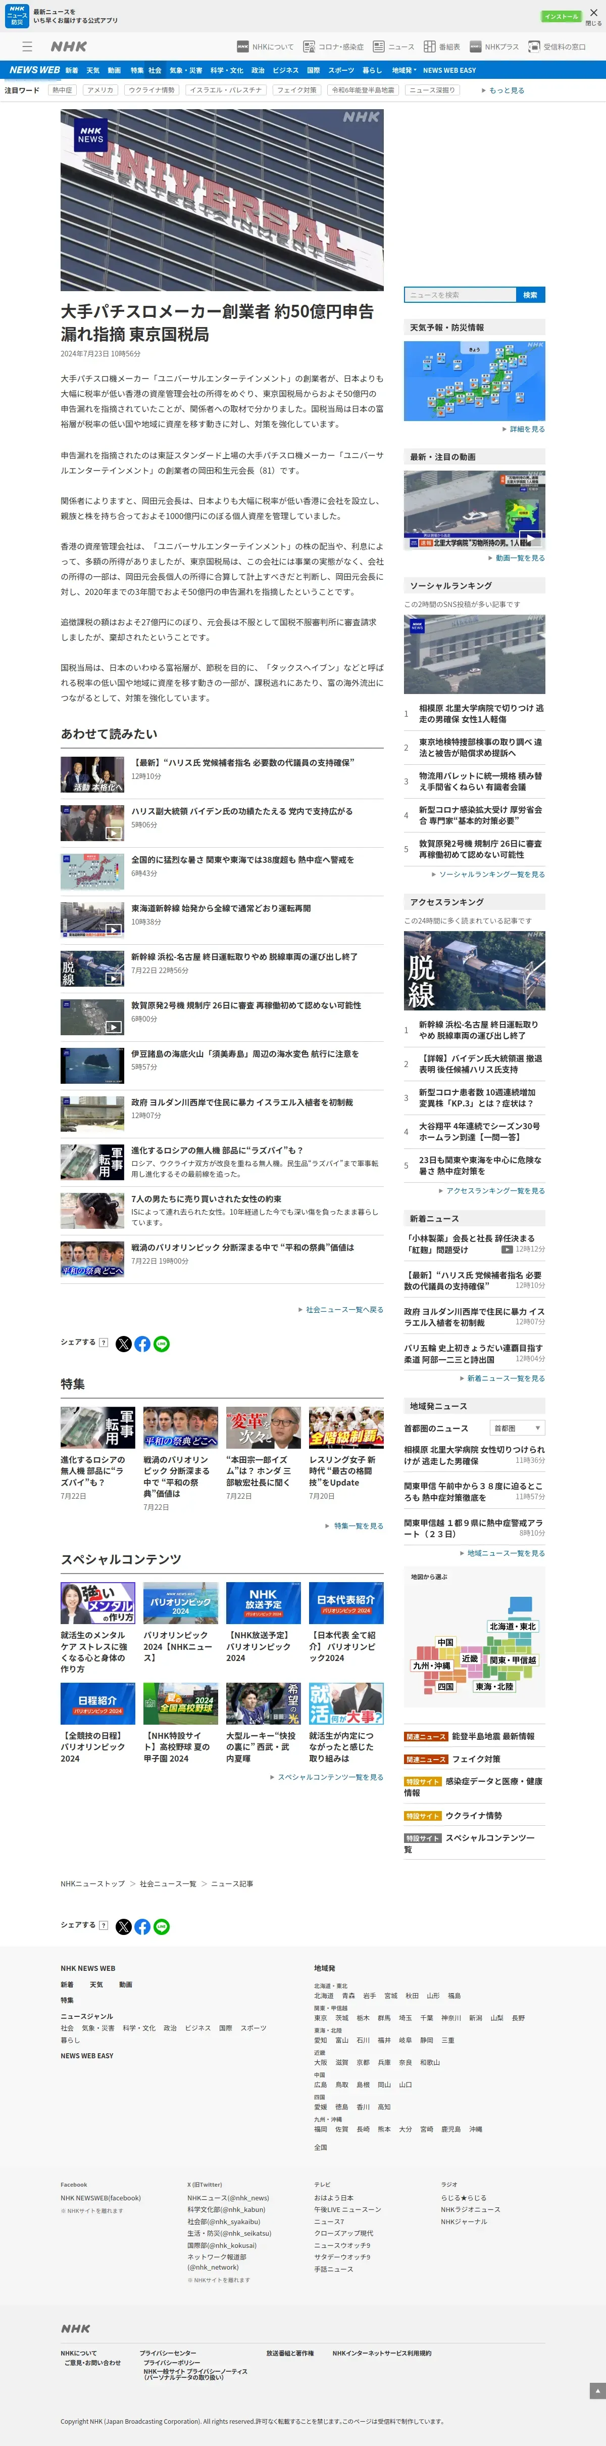The width and height of the screenshot is (606, 2446).
Task: Click help icon beside upper シェアする
Action: pyautogui.click(x=104, y=1343)
